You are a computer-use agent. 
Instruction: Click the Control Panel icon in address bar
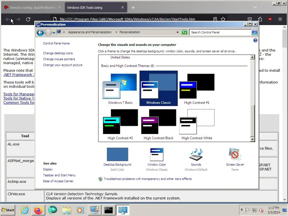pos(59,32)
